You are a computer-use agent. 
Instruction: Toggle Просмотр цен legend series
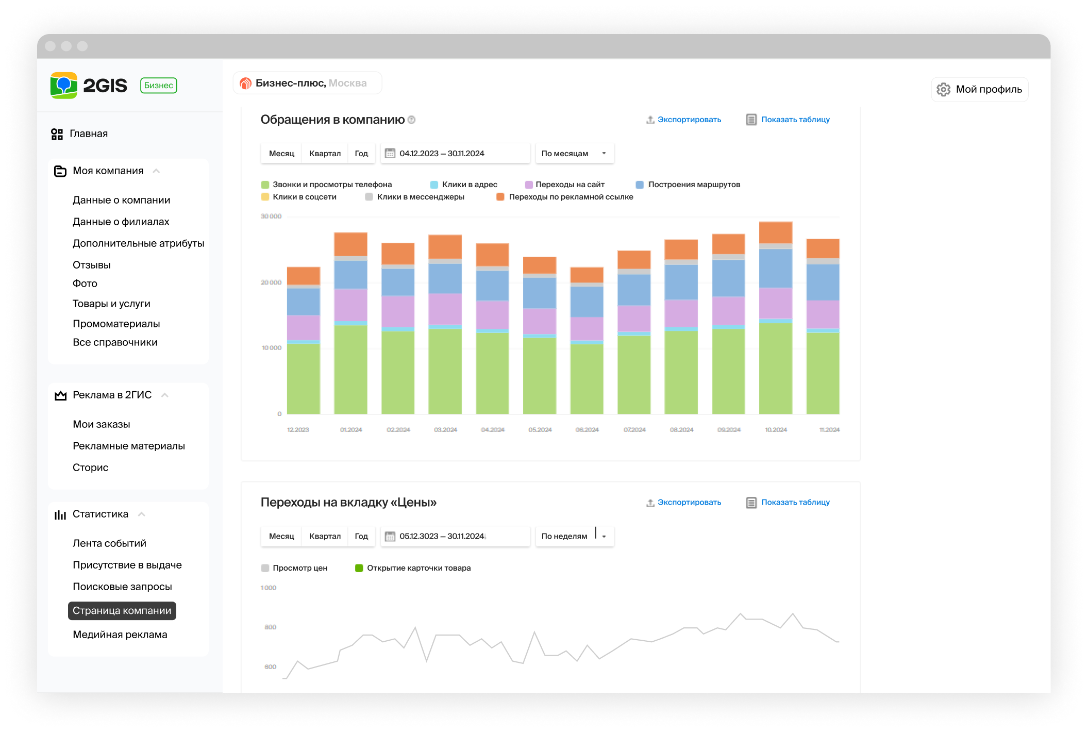click(294, 568)
